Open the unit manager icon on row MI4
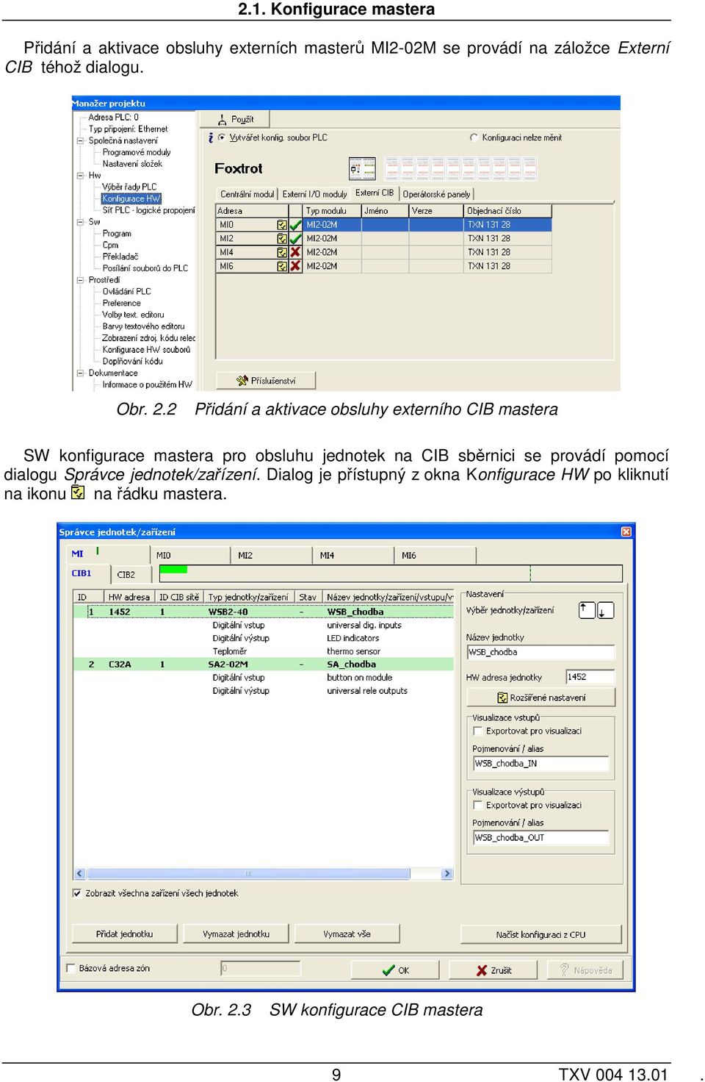The height and width of the screenshot is (1082, 705). (x=282, y=252)
